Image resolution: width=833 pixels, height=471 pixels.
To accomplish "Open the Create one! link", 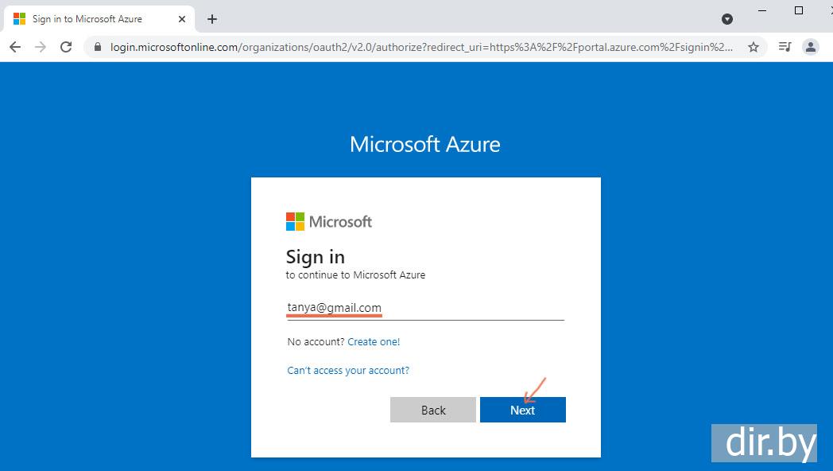I will (x=374, y=342).
